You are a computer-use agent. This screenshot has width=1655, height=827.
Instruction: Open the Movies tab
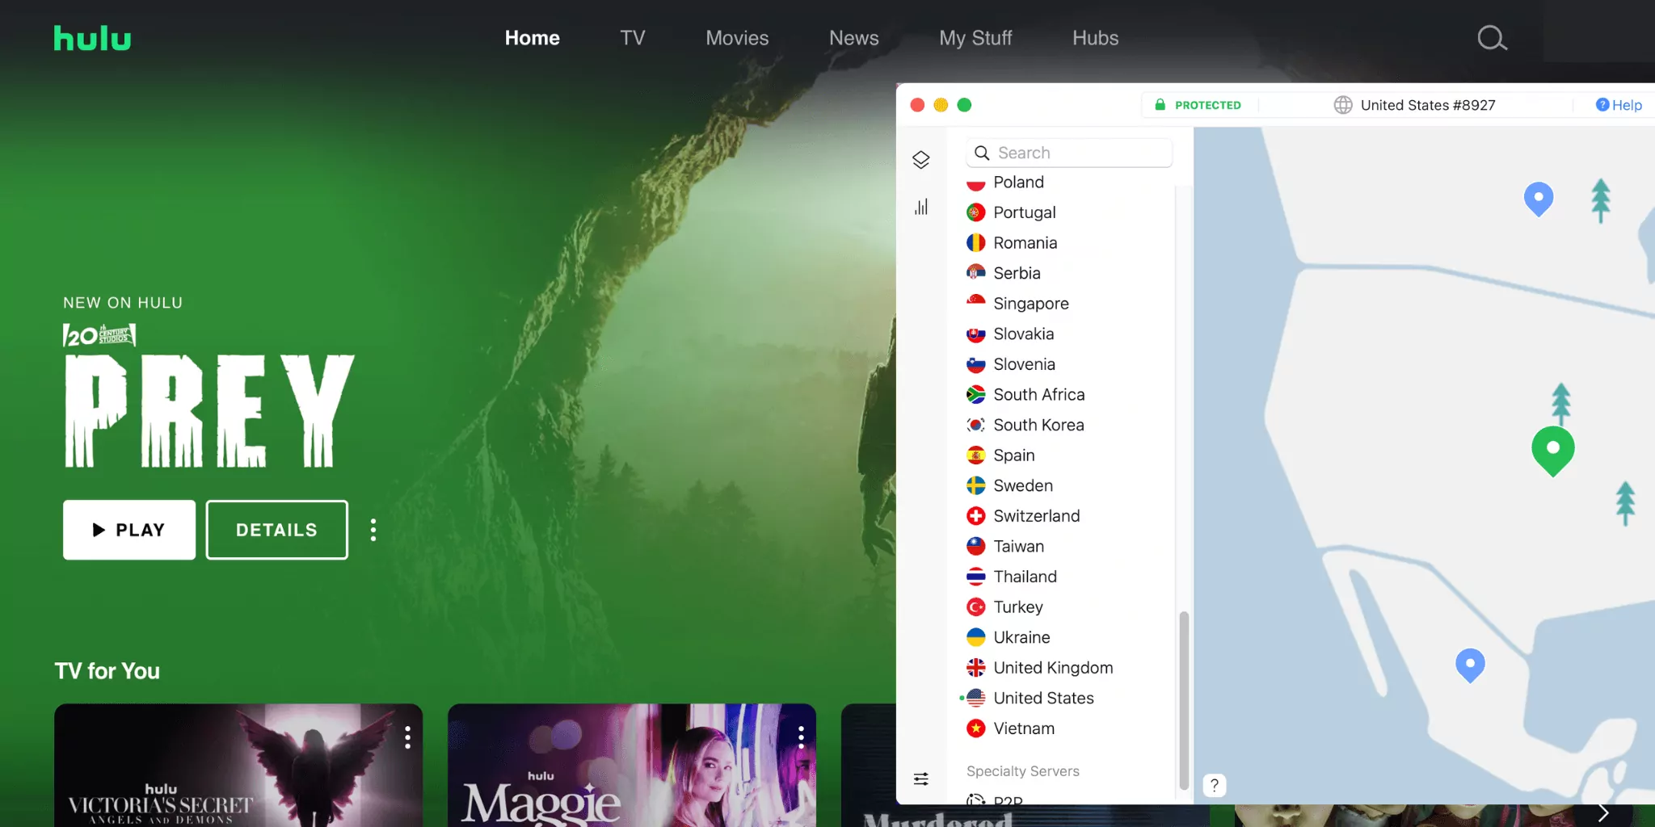click(737, 38)
